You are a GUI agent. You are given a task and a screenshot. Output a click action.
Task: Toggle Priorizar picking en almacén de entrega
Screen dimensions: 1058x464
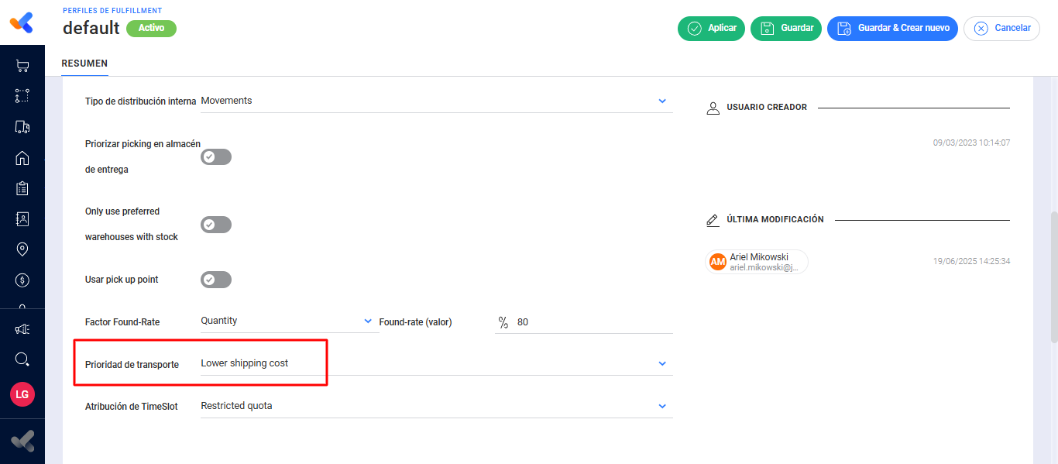click(216, 156)
